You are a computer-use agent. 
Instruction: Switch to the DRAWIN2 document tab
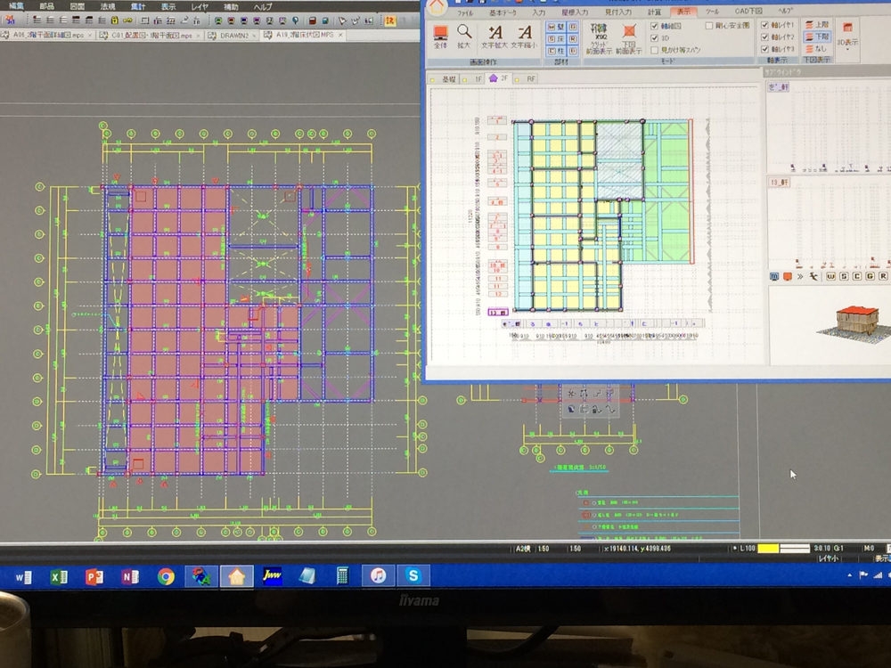228,36
